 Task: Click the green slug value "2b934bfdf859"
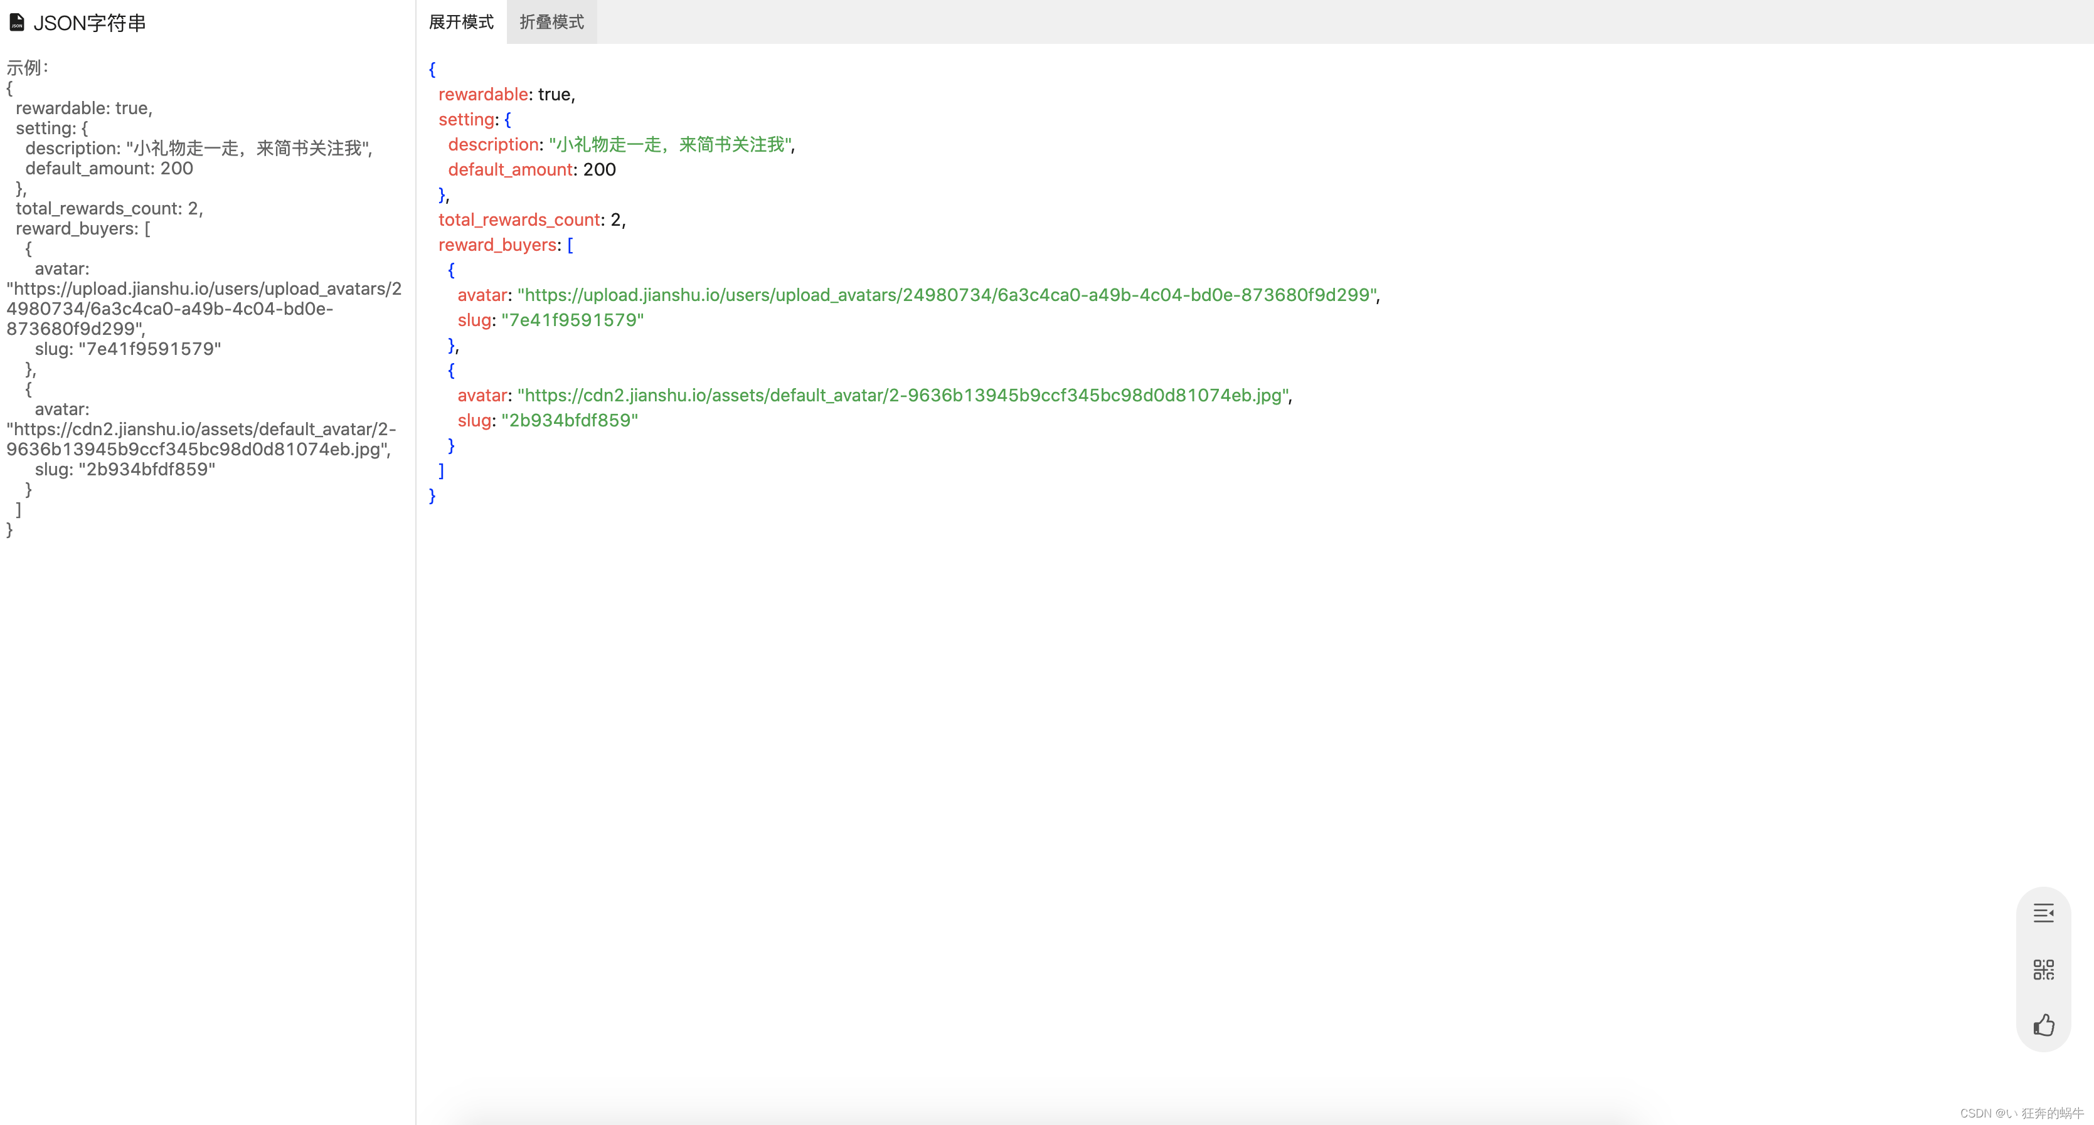(569, 420)
